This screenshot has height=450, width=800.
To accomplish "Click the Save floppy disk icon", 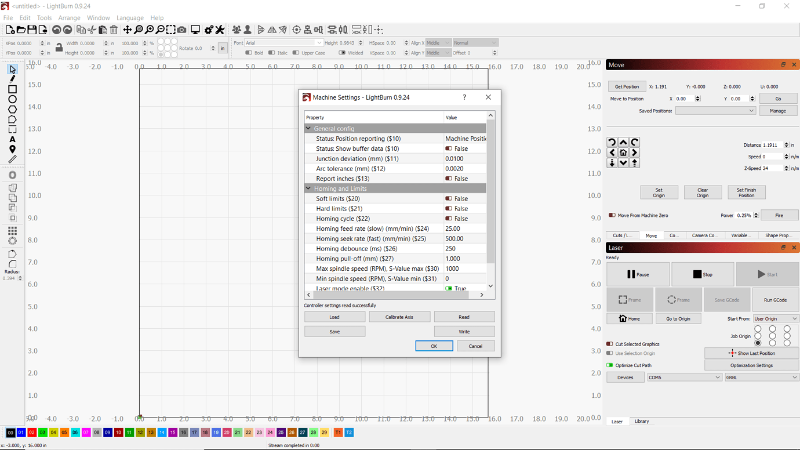I will (32, 30).
